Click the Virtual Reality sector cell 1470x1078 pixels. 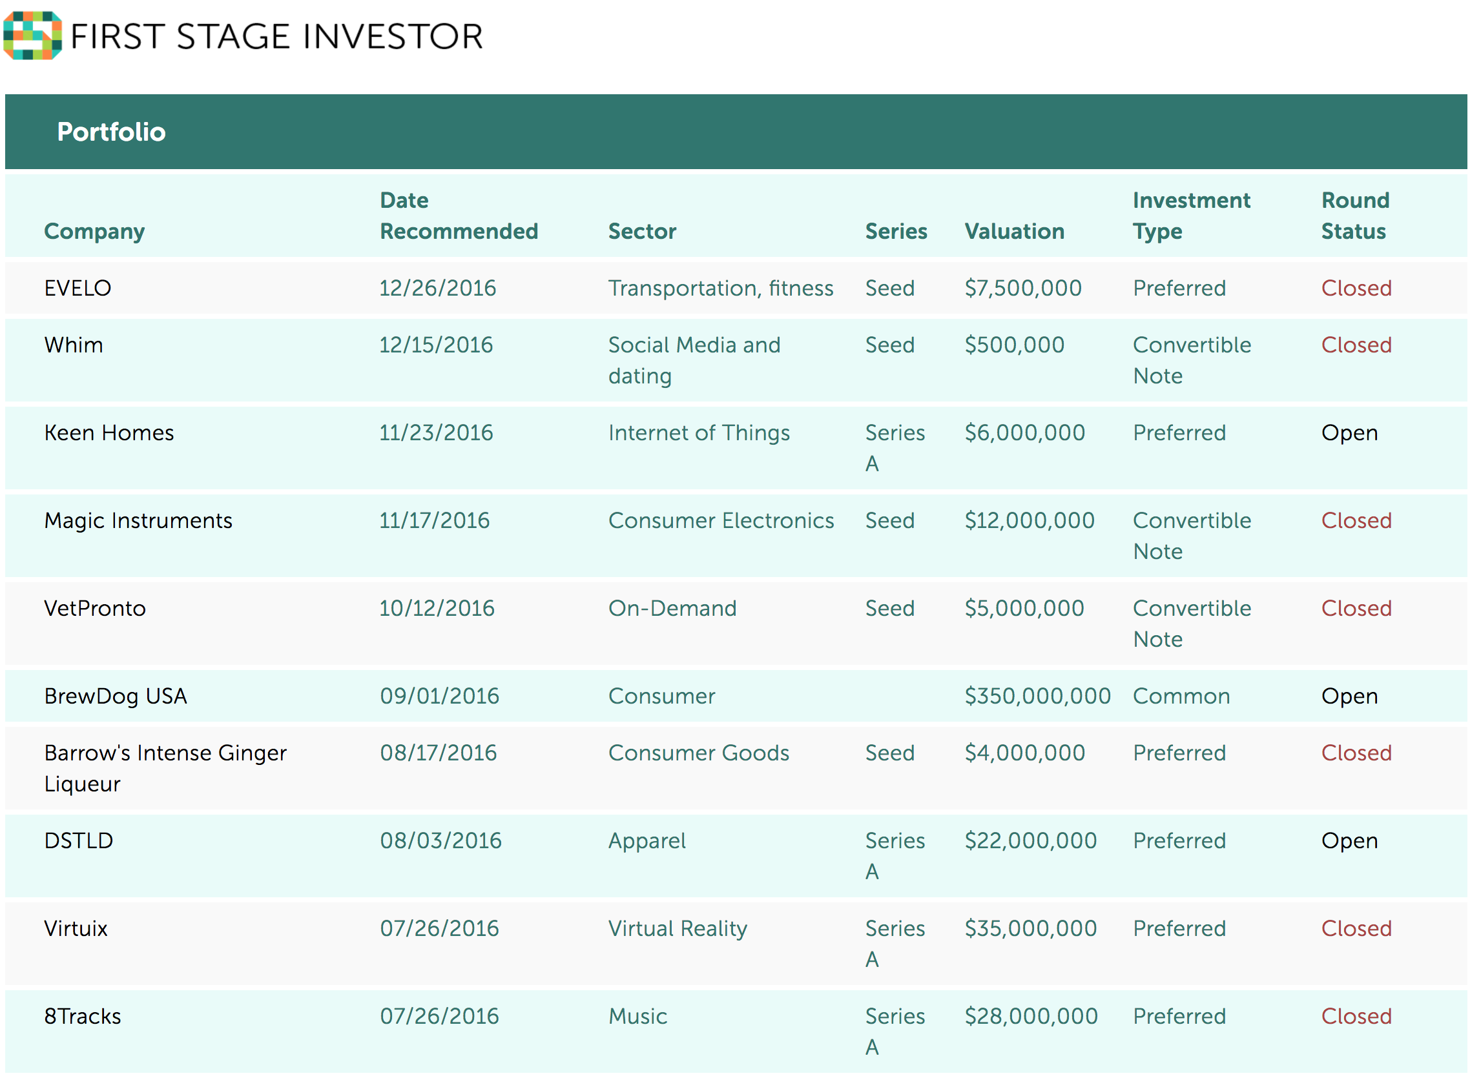coord(678,930)
